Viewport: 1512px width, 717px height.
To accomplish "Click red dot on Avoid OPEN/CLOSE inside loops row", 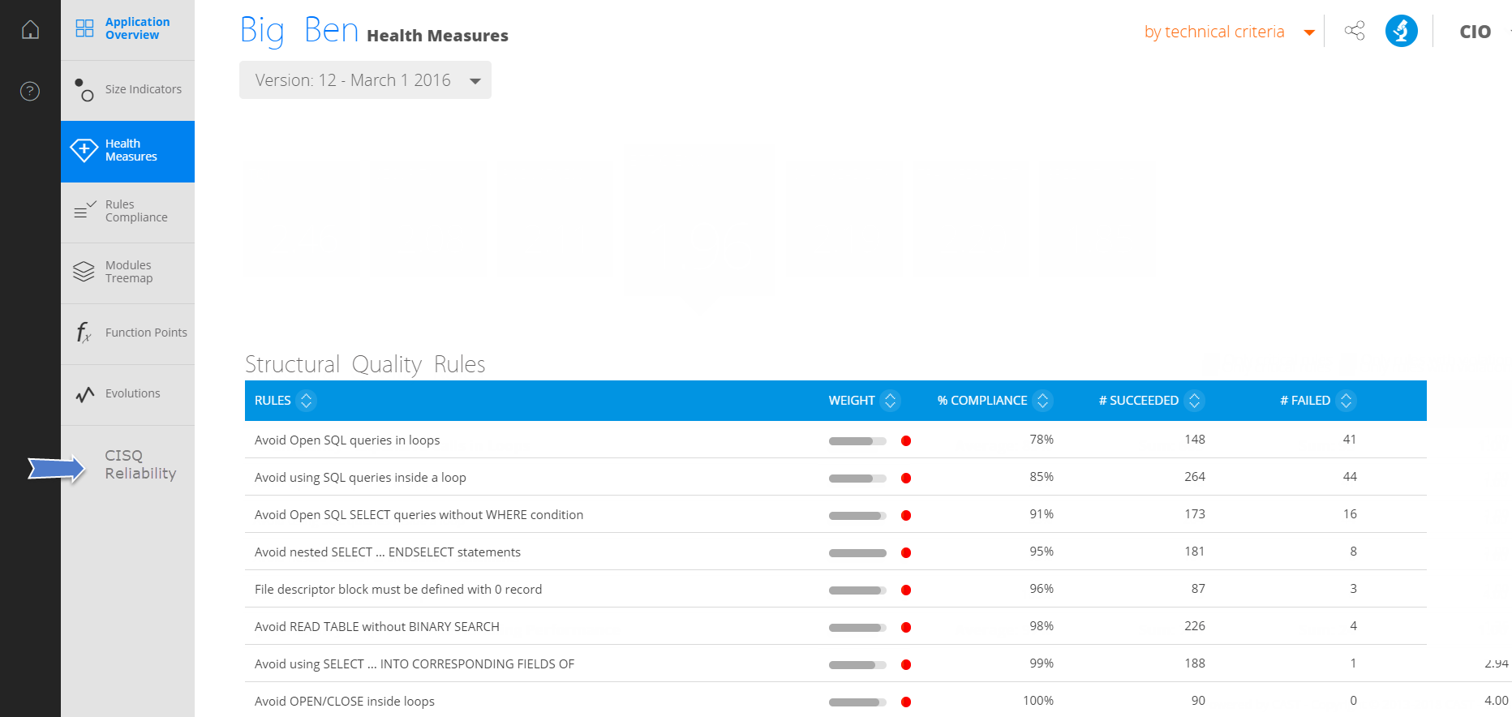I will tap(906, 702).
